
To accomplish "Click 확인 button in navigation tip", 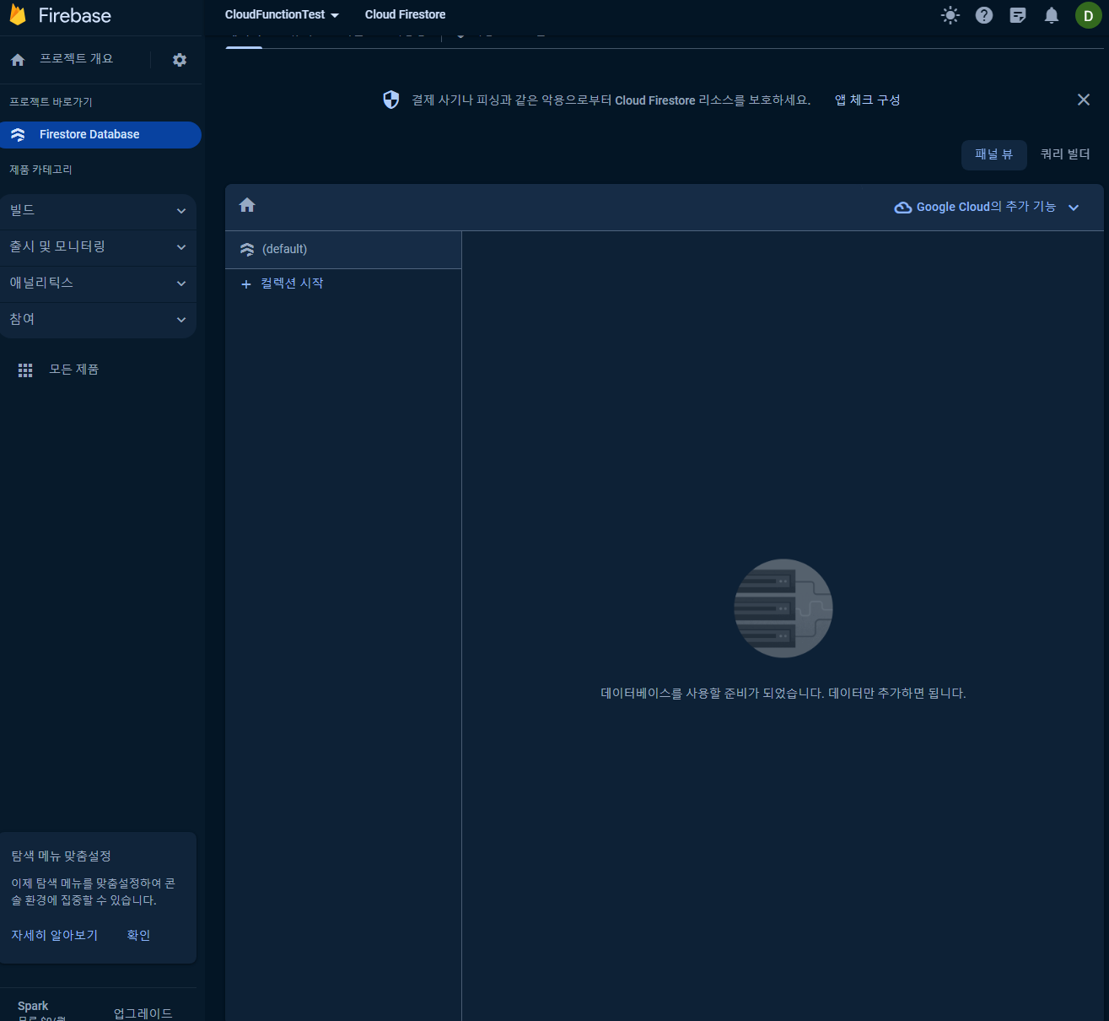I will tap(138, 935).
